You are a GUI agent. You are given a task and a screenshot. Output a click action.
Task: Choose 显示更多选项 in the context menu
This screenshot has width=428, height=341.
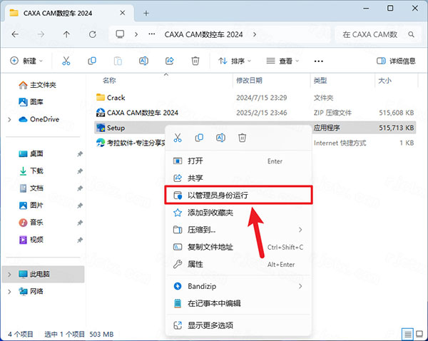coord(238,325)
